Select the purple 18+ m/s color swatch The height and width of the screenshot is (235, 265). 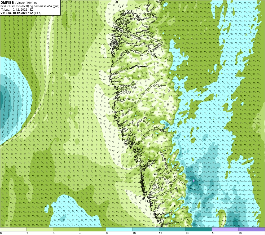point(252,229)
